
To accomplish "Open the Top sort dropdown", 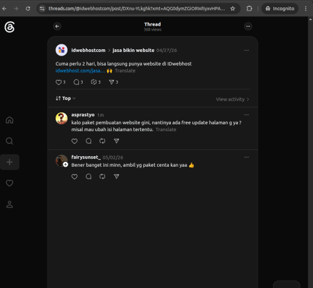I will [66, 98].
